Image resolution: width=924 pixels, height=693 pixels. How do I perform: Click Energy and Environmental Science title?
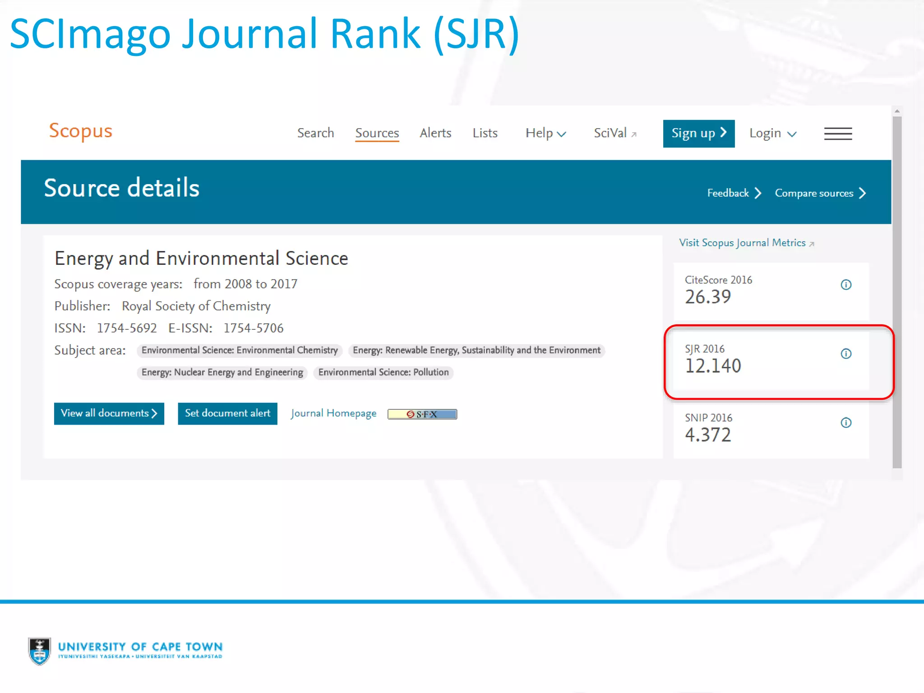click(x=201, y=259)
